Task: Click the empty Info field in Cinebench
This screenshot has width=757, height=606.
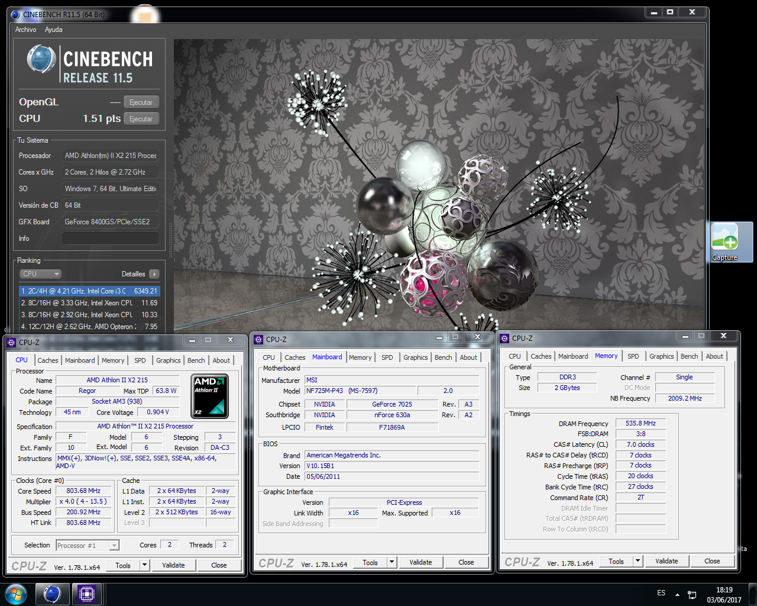Action: (111, 238)
